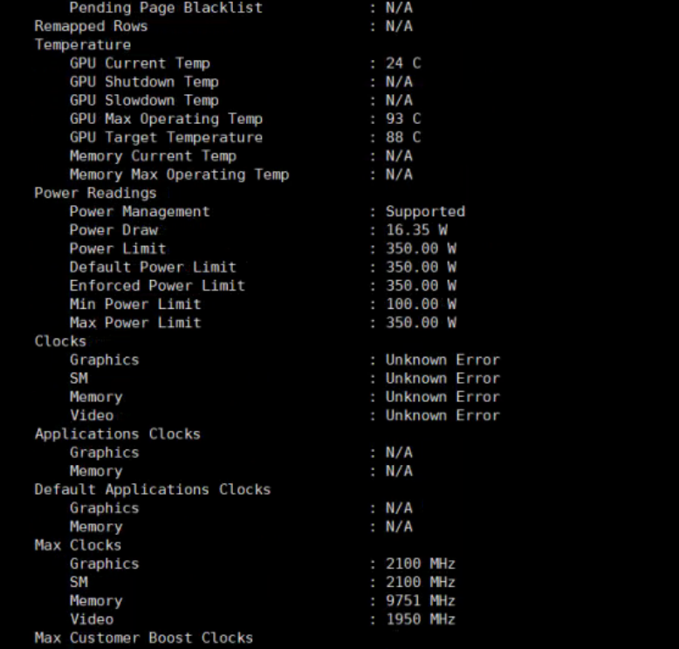This screenshot has width=679, height=649.
Task: Click the Temperature section heading
Action: coord(83,45)
